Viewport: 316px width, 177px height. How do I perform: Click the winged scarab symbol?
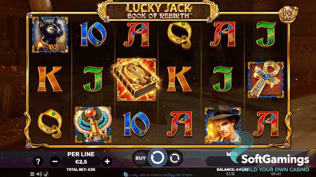93,125
